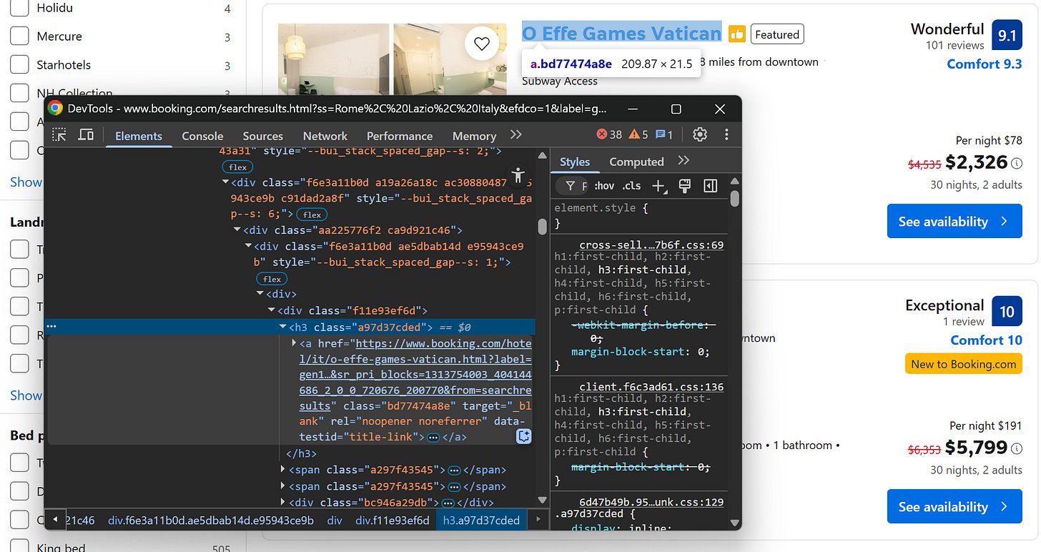
Task: Click the 9.1 review score badge
Action: click(x=1007, y=35)
